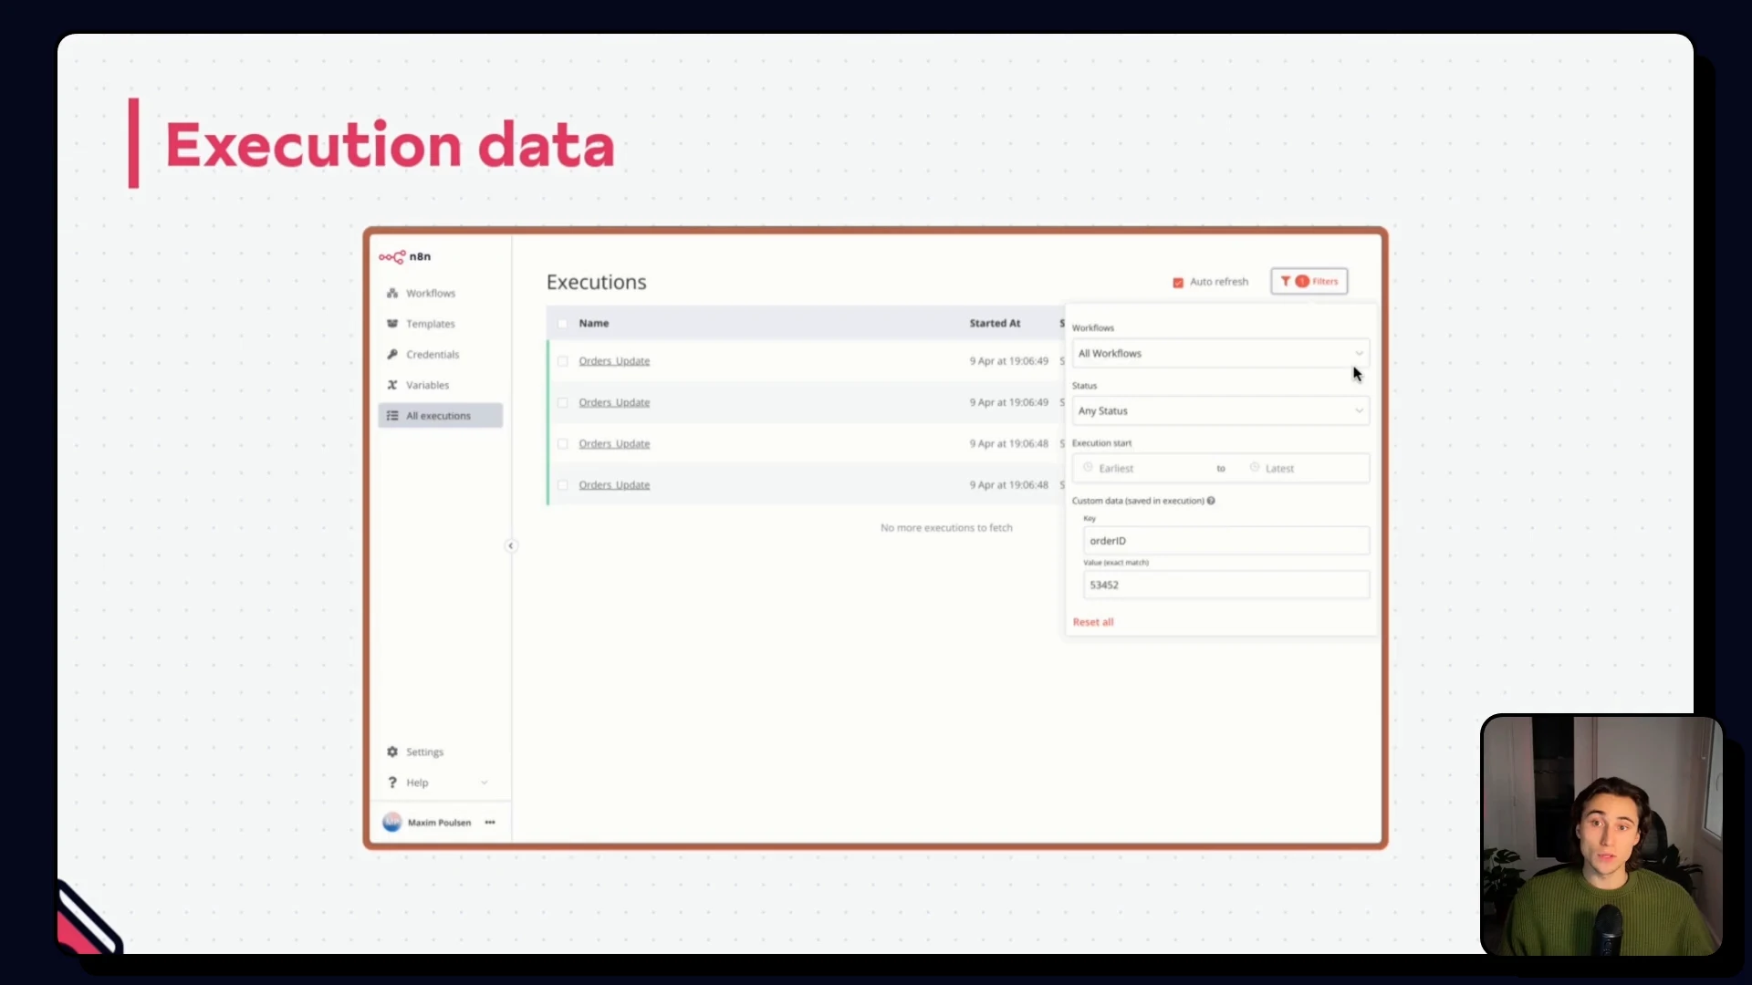Click the Maxim Poulsen avatar

pos(392,823)
